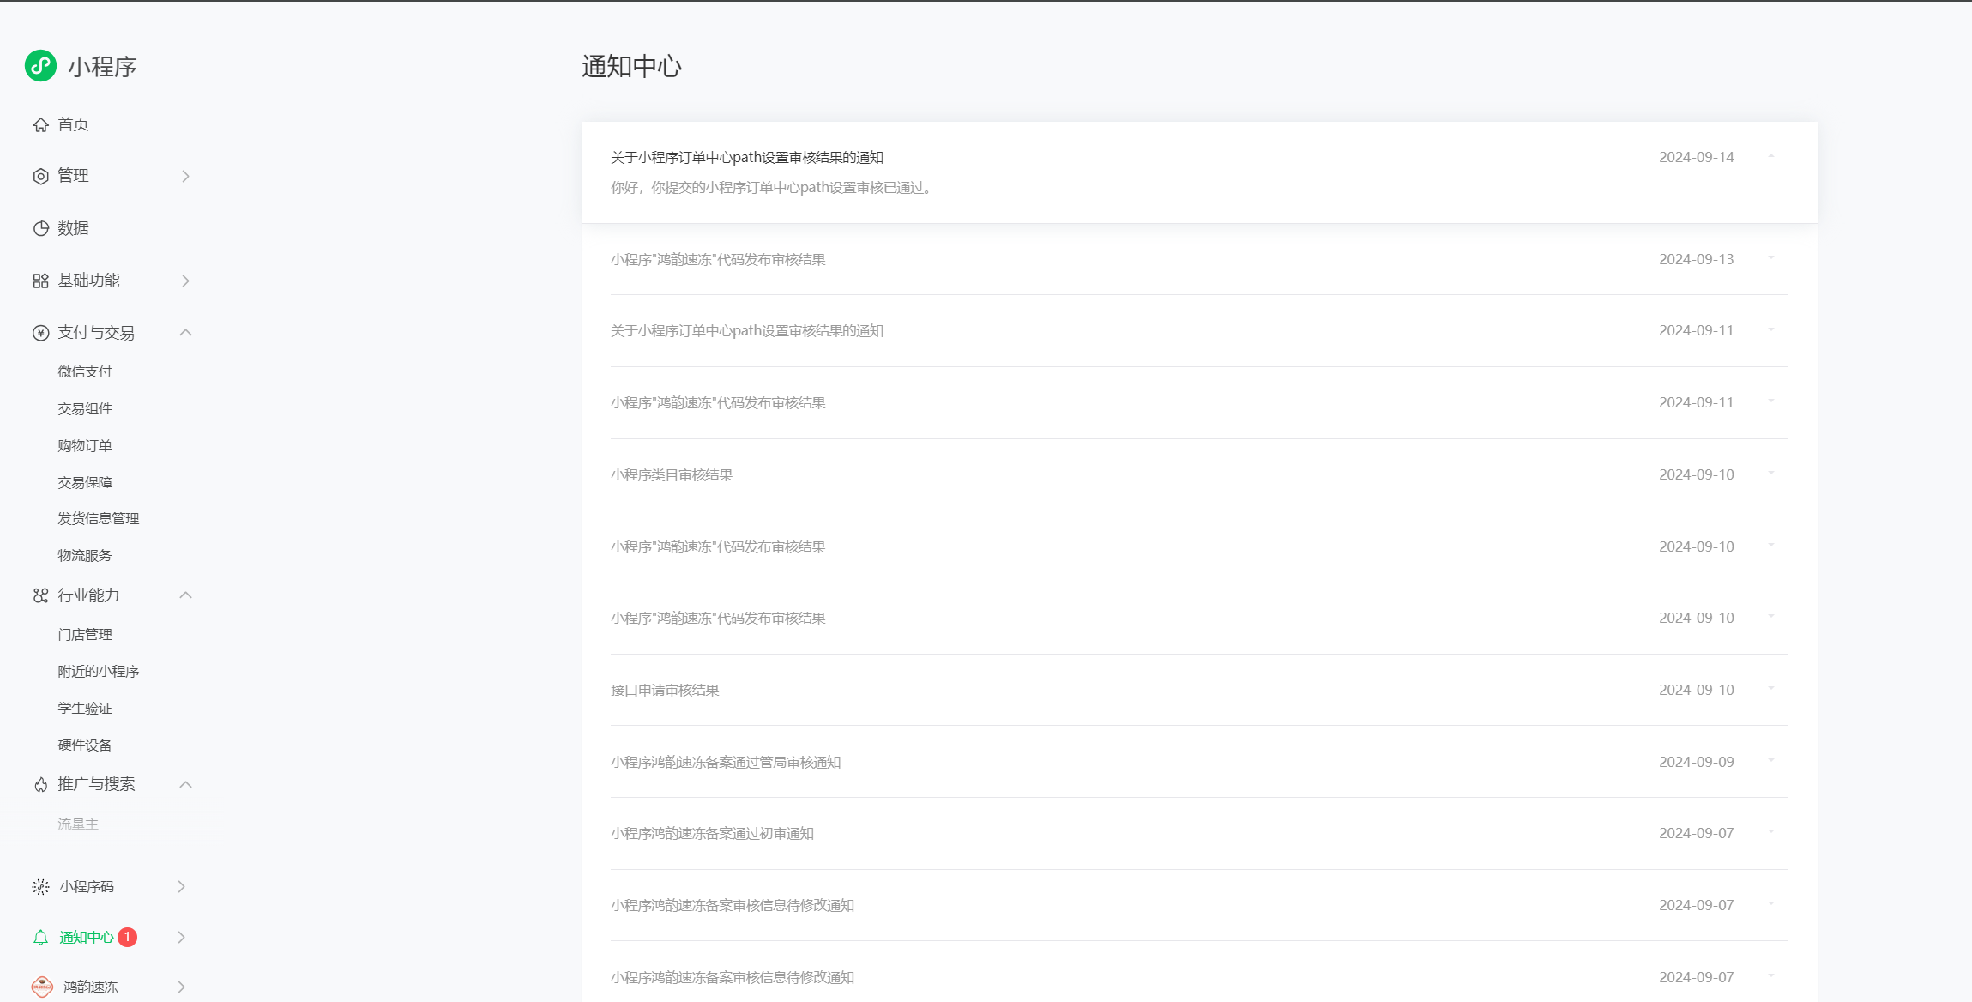Click the icon beside 行业能力

(40, 595)
